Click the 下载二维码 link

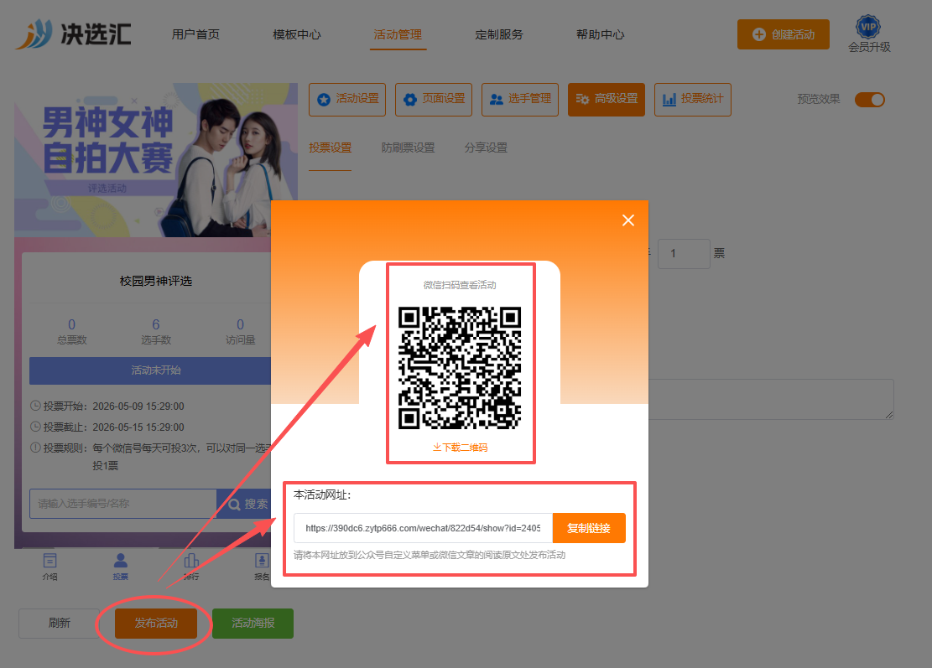460,447
